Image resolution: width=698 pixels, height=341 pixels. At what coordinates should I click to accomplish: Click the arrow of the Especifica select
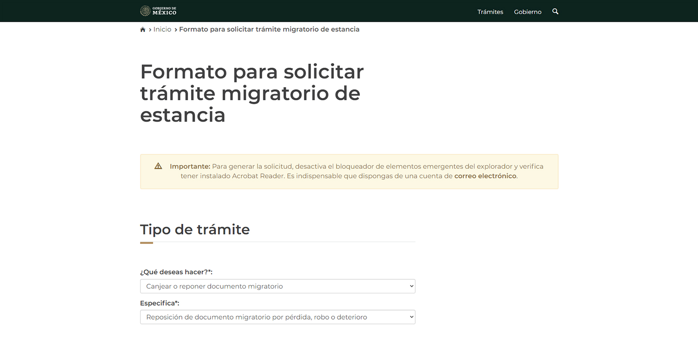click(411, 317)
